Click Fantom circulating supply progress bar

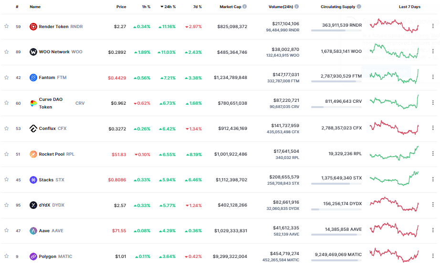click(x=336, y=81)
